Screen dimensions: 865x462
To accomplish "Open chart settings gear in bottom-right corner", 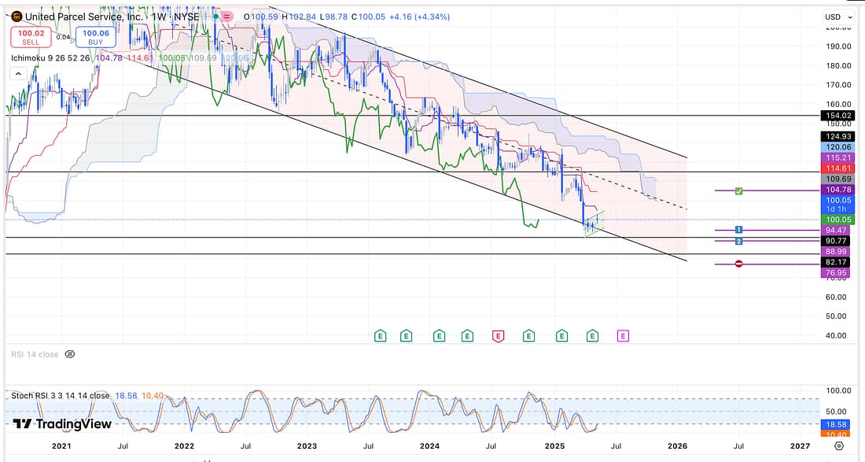I will tap(839, 445).
